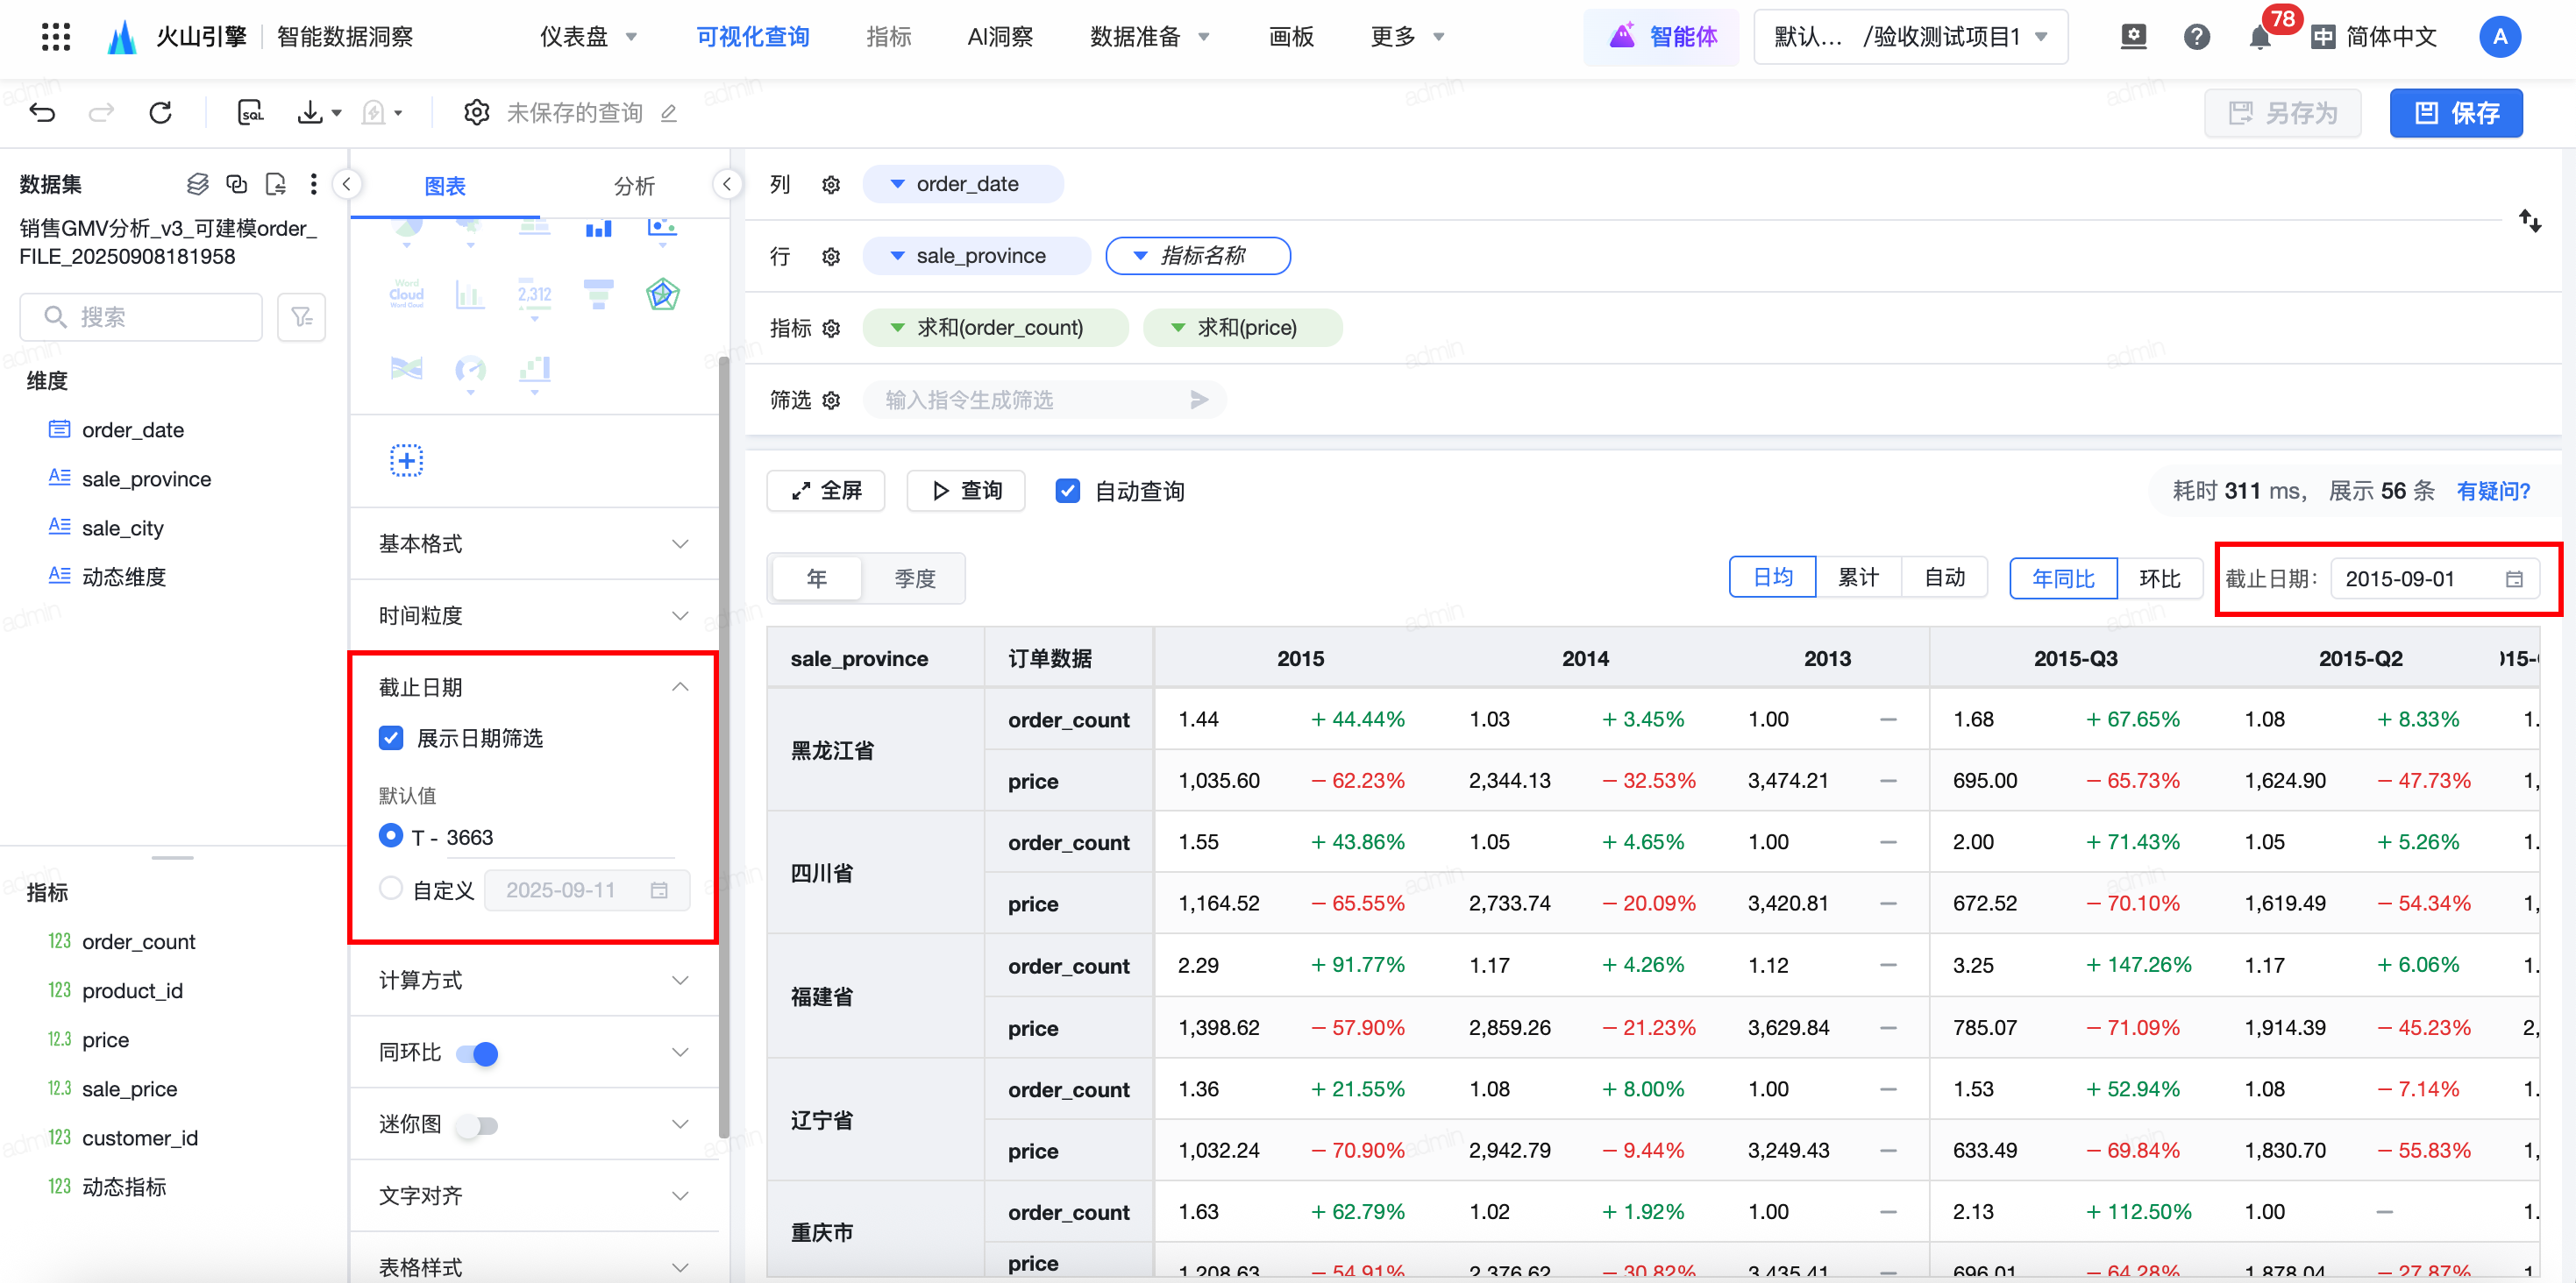The height and width of the screenshot is (1283, 2576).
Task: Click the 有疑问? link
Action: click(2493, 491)
